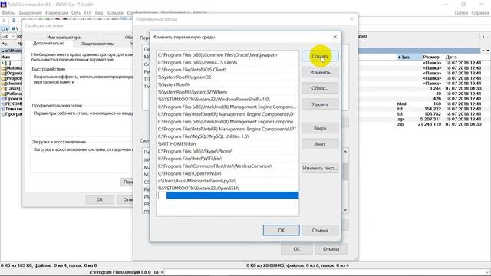Click the new empty path entry field
This screenshot has height=276, width=491.
[x=227, y=195]
